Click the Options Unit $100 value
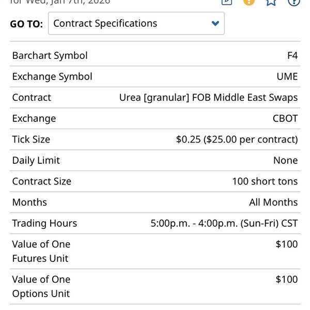The image size is (310, 310). pyautogui.click(x=286, y=279)
